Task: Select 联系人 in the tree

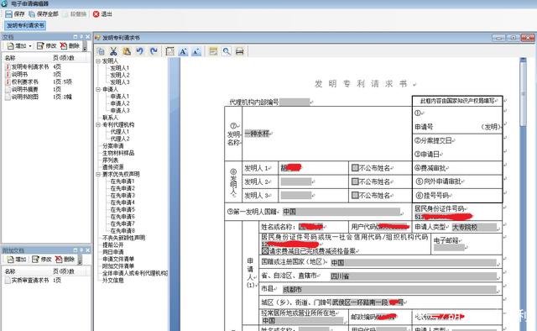Action: [x=110, y=118]
